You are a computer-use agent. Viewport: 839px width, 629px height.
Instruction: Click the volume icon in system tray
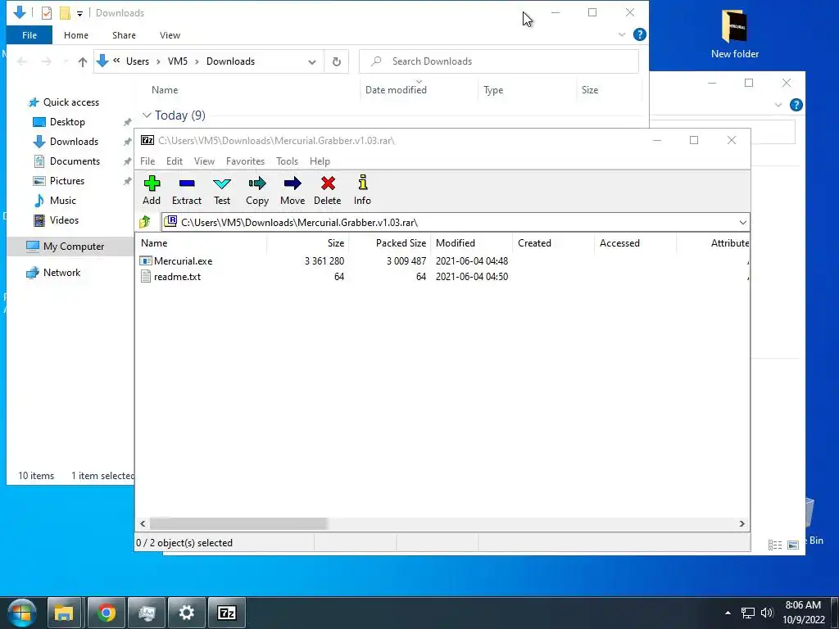pyautogui.click(x=767, y=613)
